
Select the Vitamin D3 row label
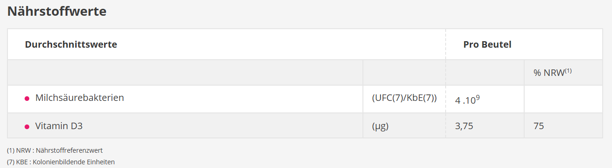(59, 125)
